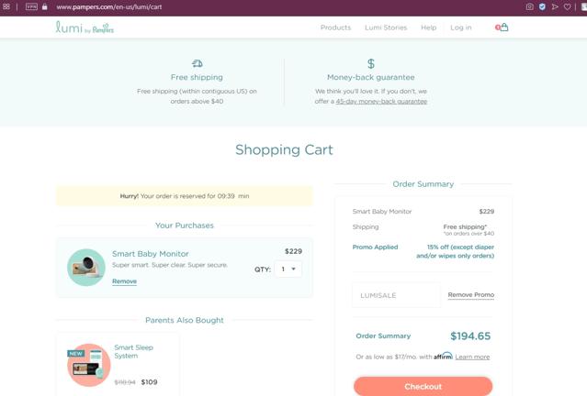The height and width of the screenshot is (396, 587).
Task: Click the Money-back guarantee heading
Action: (371, 77)
